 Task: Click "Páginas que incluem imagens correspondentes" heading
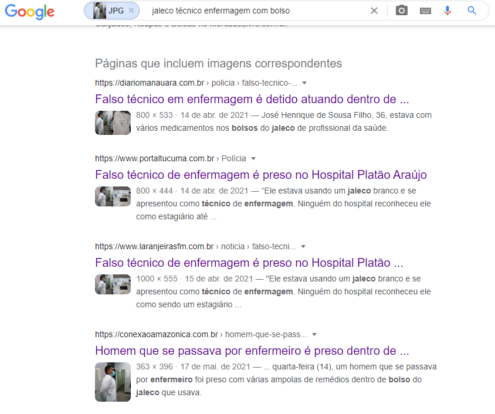pyautogui.click(x=218, y=63)
